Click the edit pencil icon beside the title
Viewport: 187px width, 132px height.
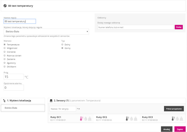point(5,6)
